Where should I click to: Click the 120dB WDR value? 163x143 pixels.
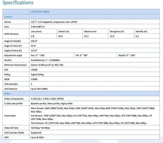point(34,79)
